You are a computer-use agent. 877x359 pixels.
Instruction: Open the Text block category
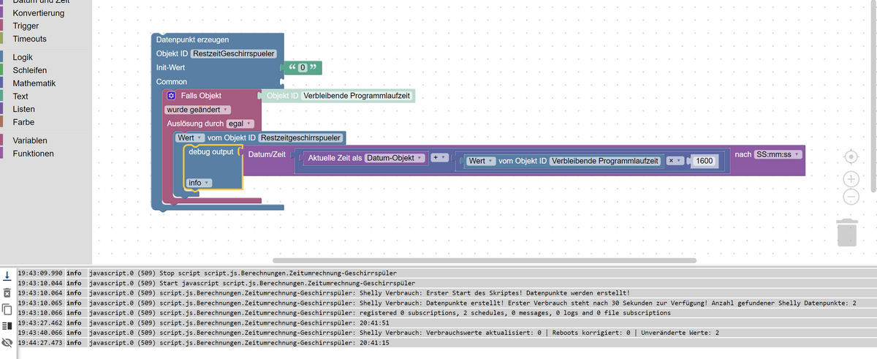pos(20,96)
